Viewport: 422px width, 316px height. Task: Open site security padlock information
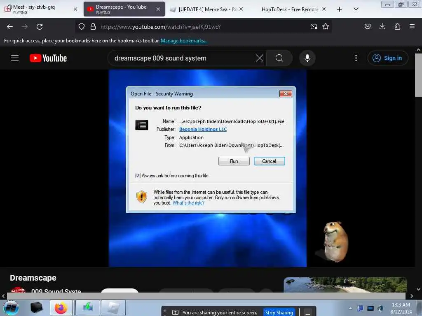[93, 27]
